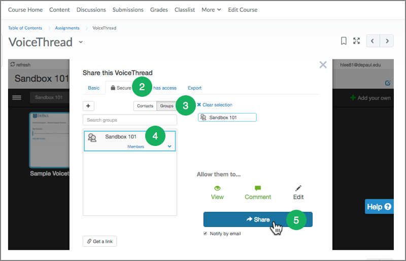Click the blue Share button

point(258,219)
